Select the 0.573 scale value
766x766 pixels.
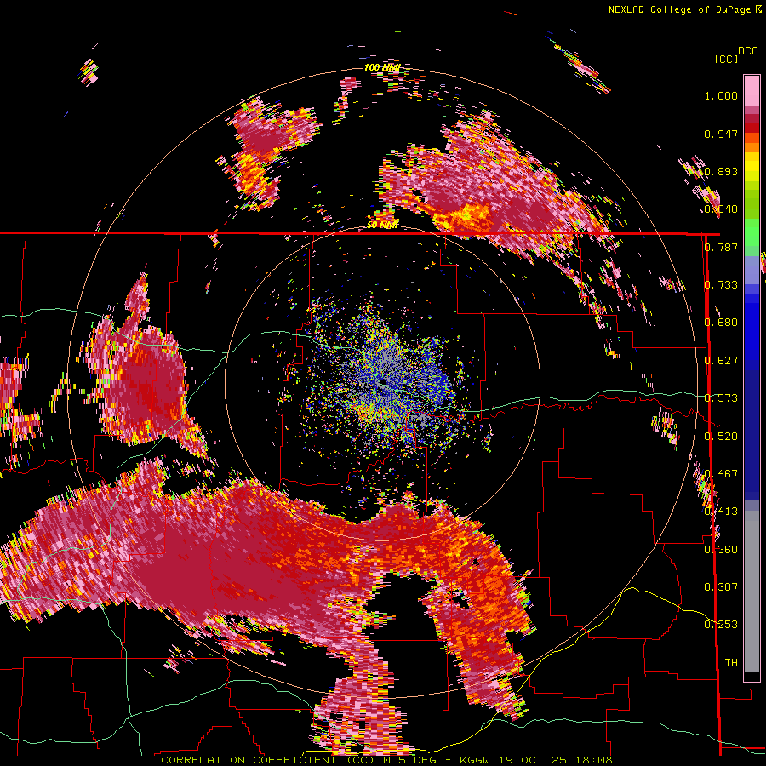point(721,398)
